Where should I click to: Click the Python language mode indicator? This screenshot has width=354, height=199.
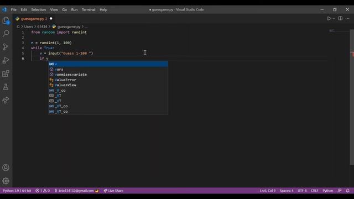click(327, 191)
